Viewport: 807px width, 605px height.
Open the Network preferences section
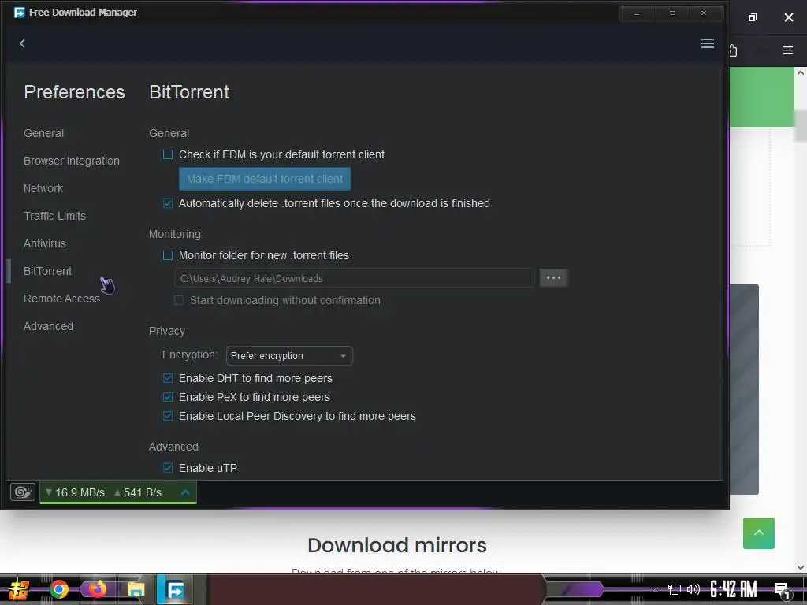(43, 188)
